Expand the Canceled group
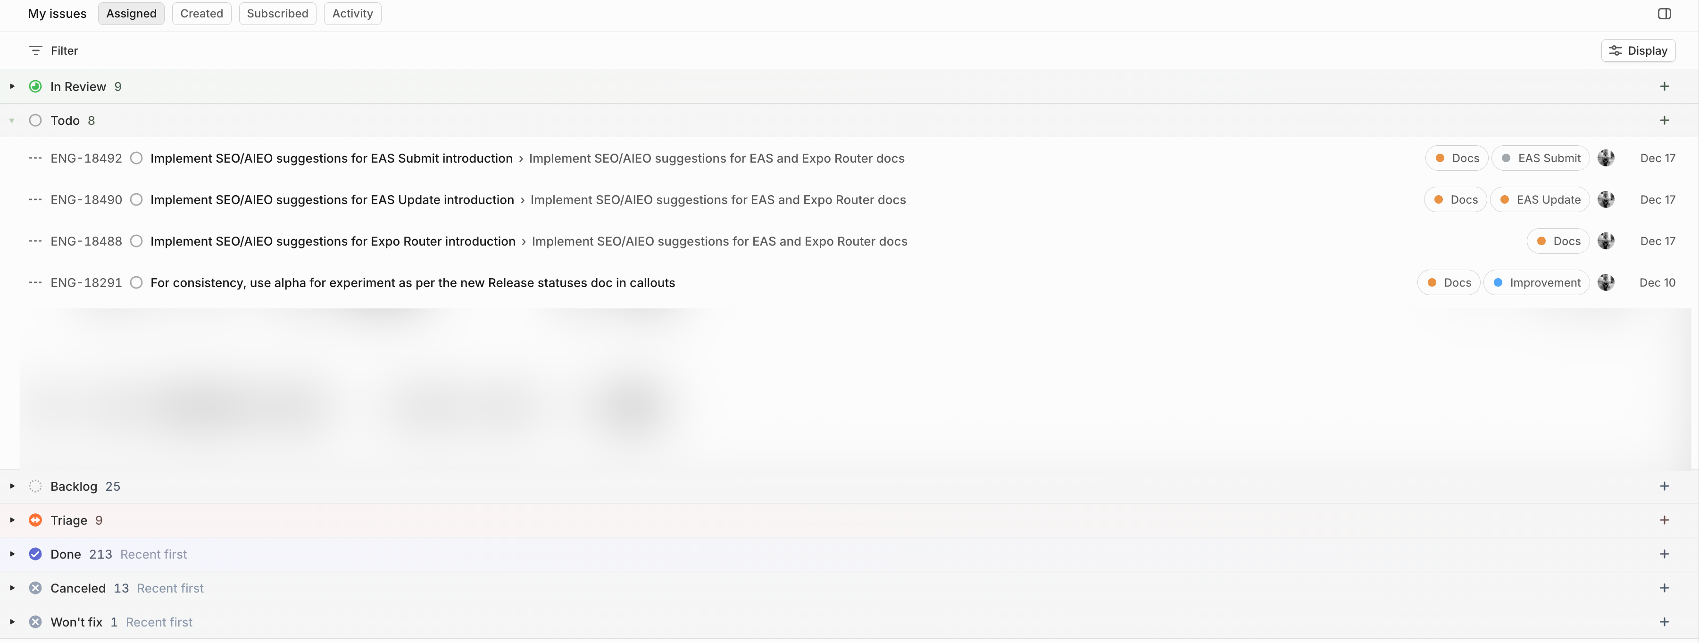This screenshot has width=1699, height=643. click(12, 588)
